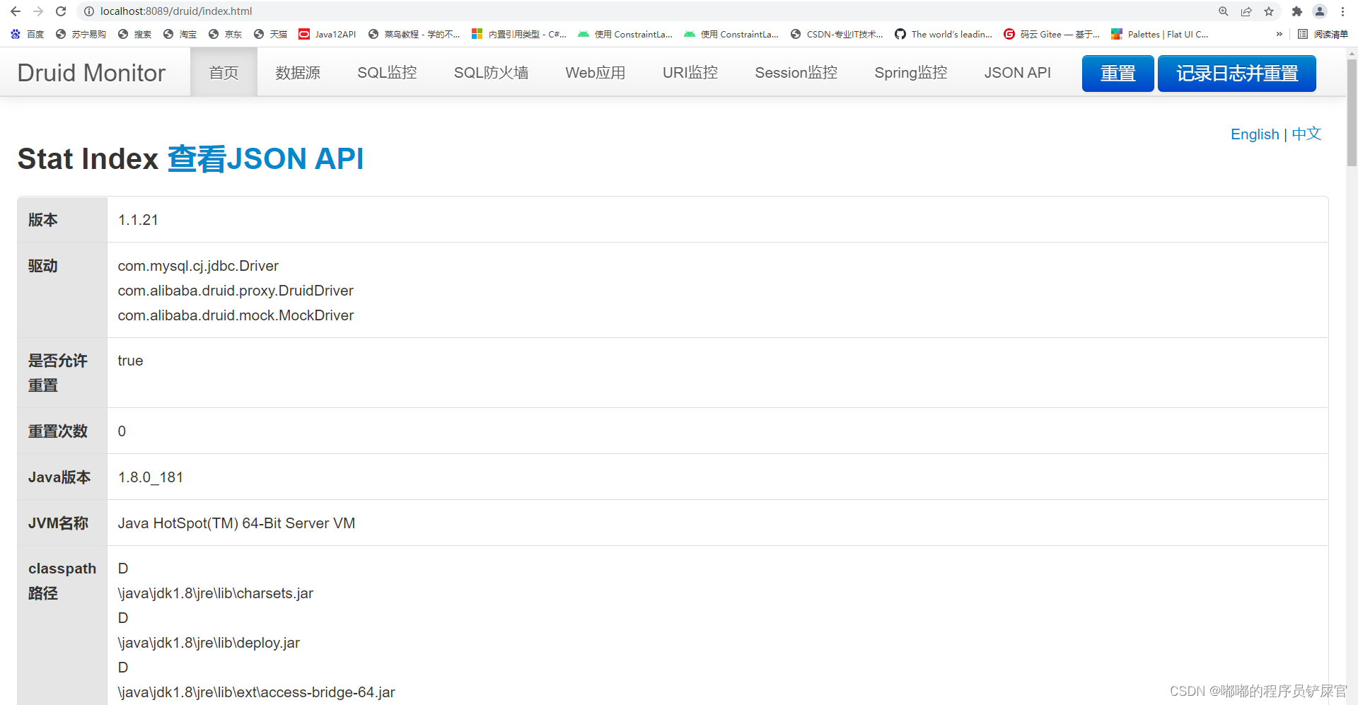The image size is (1358, 705).
Task: Open the 菜鸟教程 bookmark
Action: click(x=414, y=34)
